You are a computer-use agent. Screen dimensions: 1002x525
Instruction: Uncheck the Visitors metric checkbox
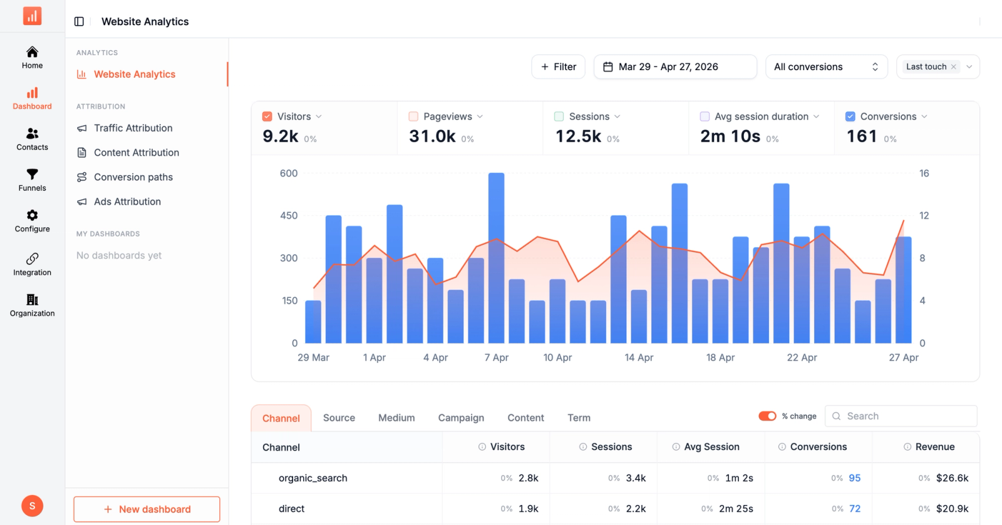tap(267, 116)
